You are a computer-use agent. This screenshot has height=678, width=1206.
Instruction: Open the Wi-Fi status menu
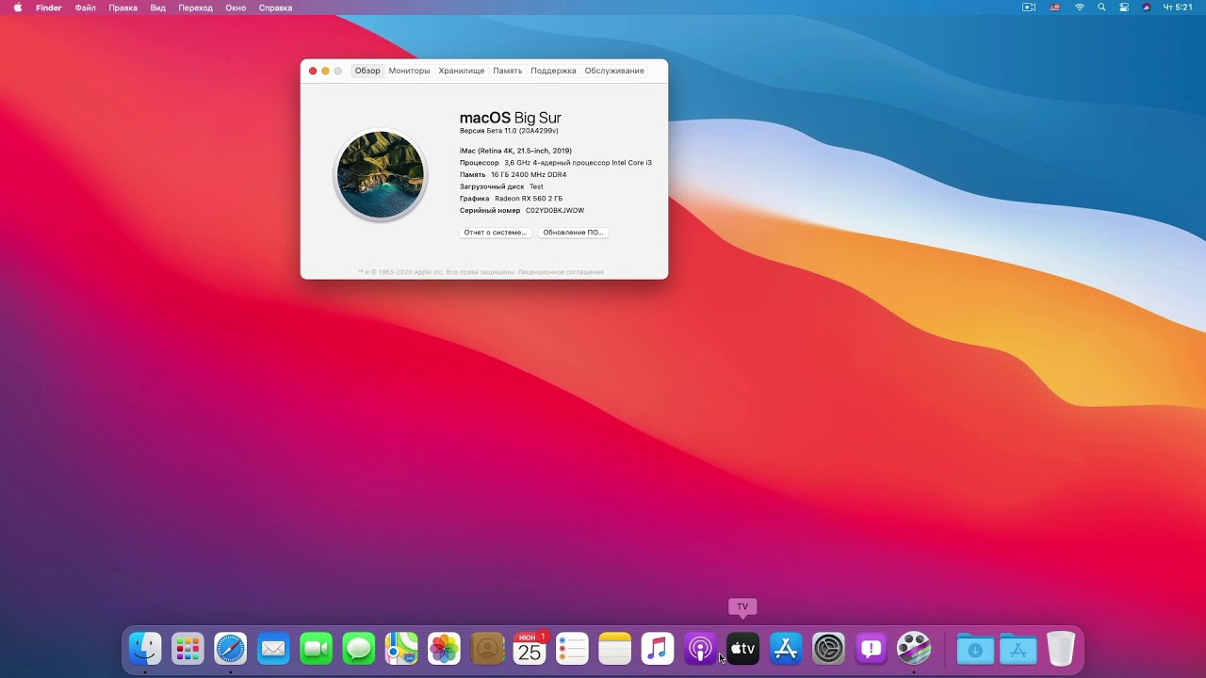(x=1079, y=8)
